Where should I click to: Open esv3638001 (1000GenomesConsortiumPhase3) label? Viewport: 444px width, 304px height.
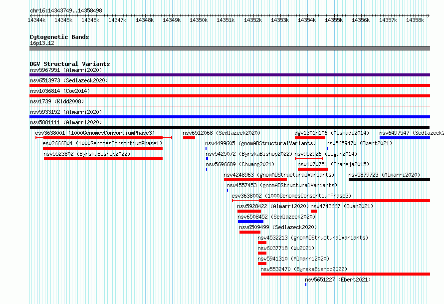coord(95,133)
